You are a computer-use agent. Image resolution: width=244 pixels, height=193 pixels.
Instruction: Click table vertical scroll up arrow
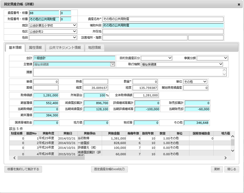(233, 136)
